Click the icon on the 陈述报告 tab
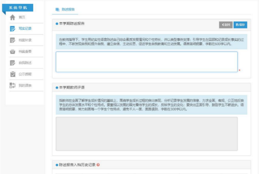259x174 pixels. (x=57, y=9)
